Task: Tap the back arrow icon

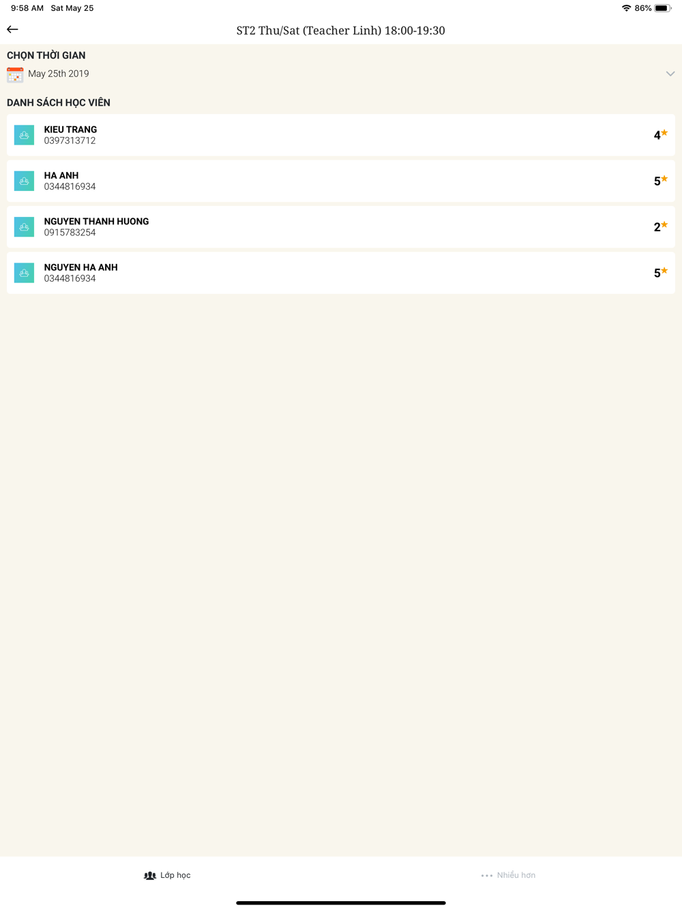Action: [x=12, y=29]
